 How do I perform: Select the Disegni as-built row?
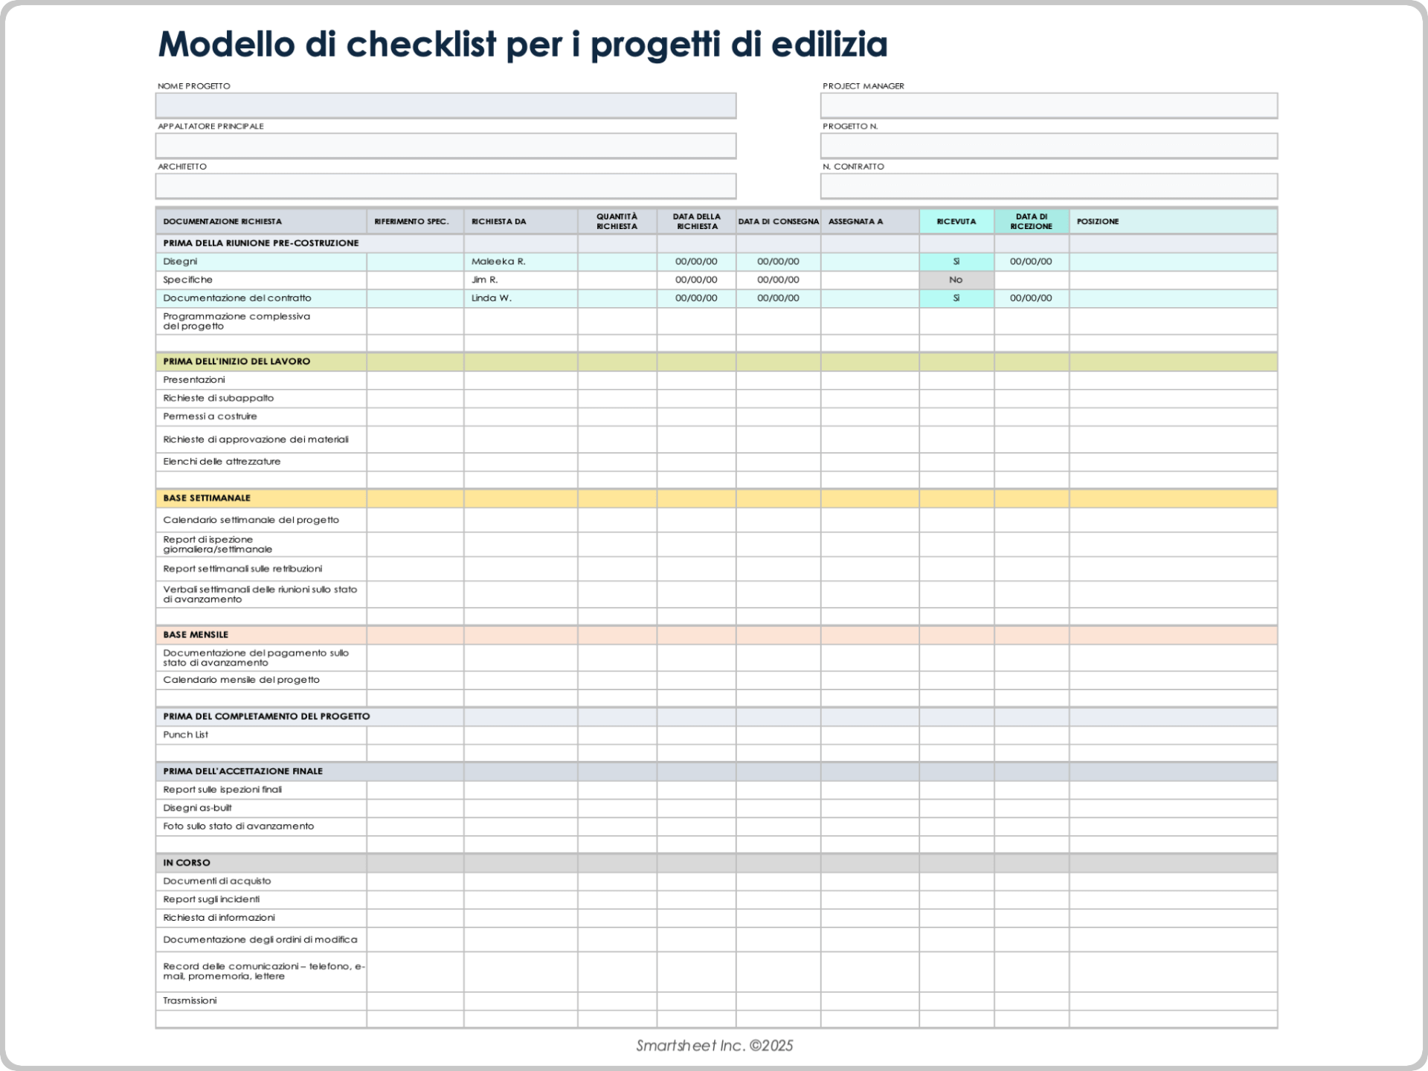[716, 808]
